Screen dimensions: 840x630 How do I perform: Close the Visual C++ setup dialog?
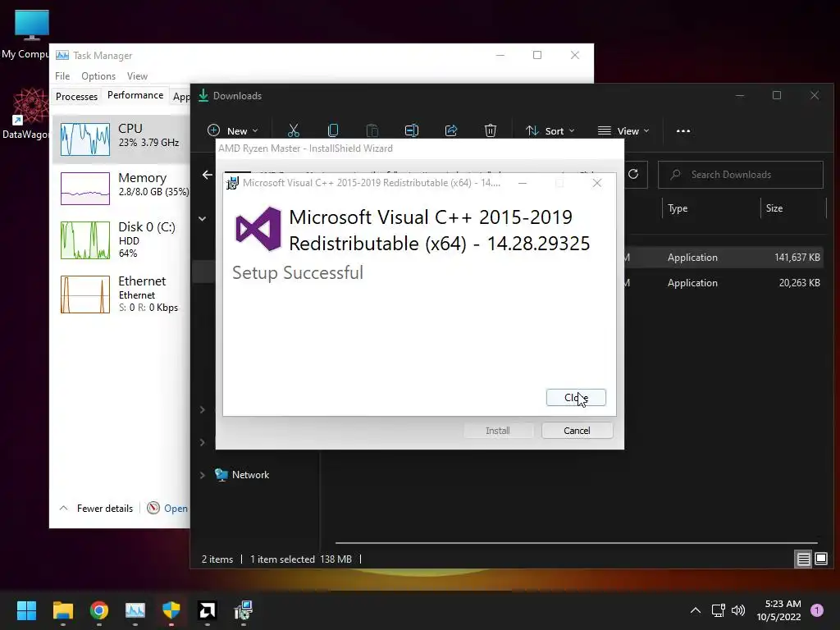pyautogui.click(x=576, y=398)
